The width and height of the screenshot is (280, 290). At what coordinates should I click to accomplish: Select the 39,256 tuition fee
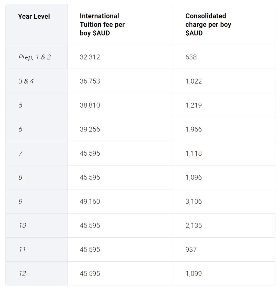click(x=90, y=129)
